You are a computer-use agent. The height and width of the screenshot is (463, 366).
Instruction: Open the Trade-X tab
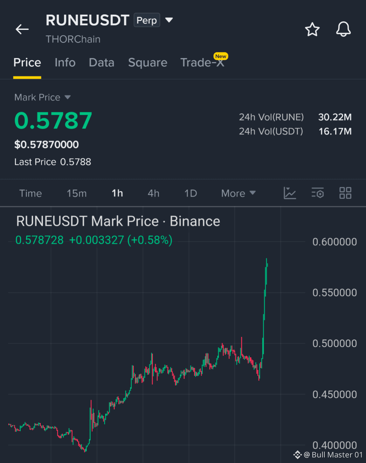[x=202, y=63]
